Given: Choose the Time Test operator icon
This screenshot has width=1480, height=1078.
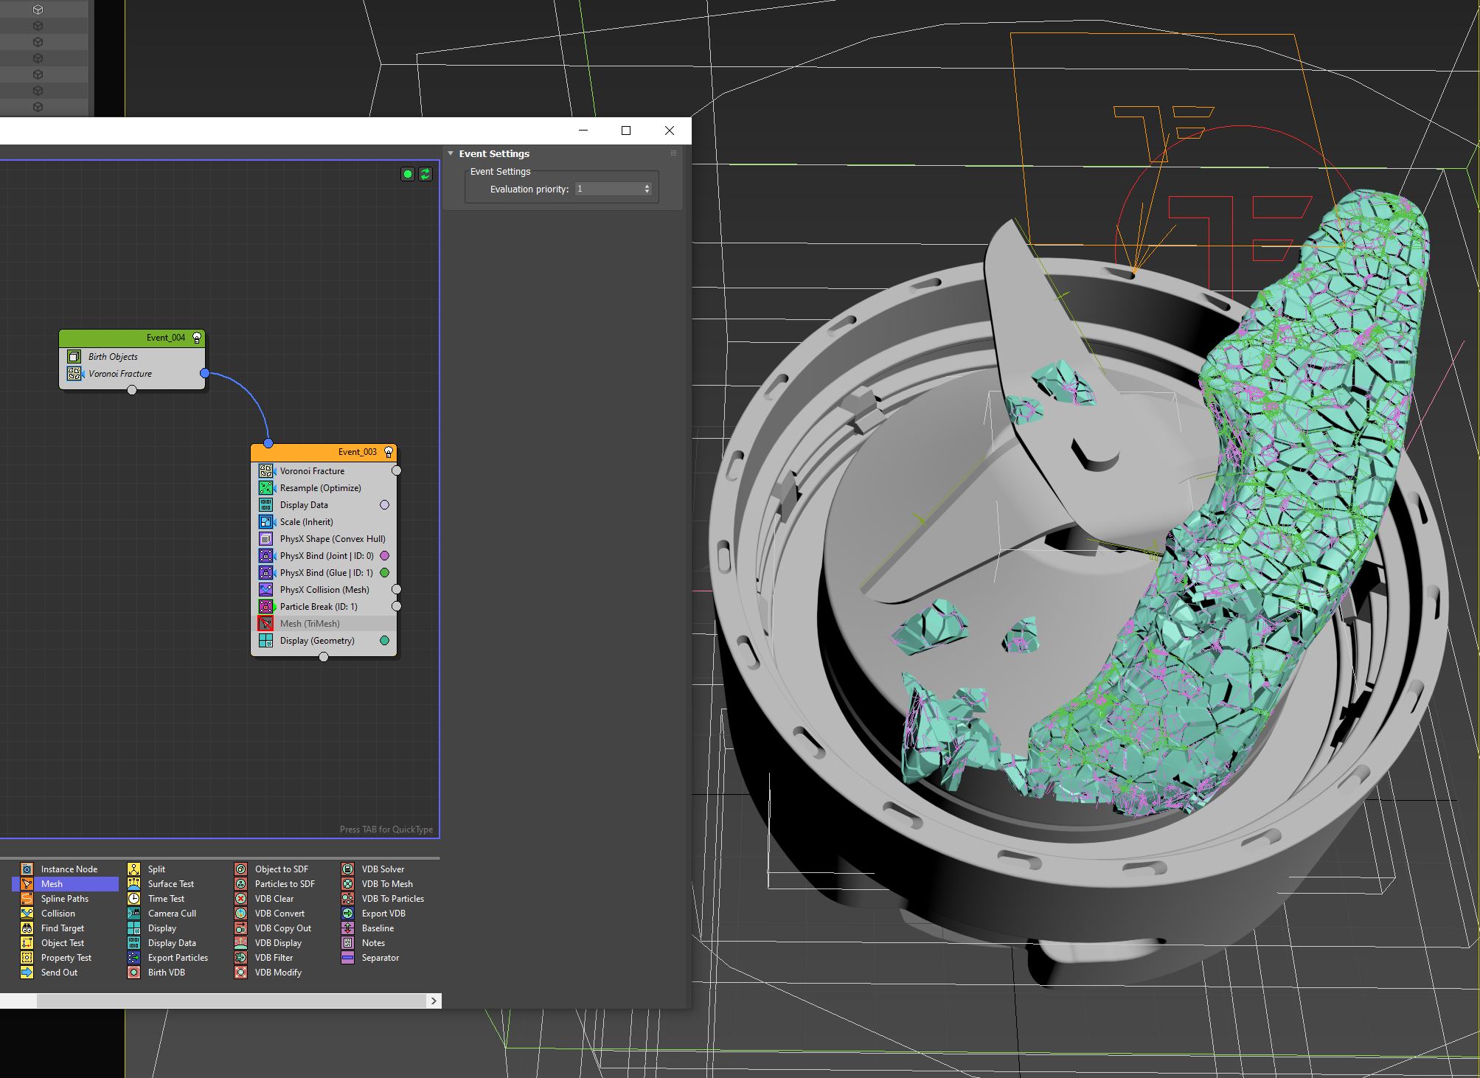Looking at the screenshot, I should pos(133,898).
